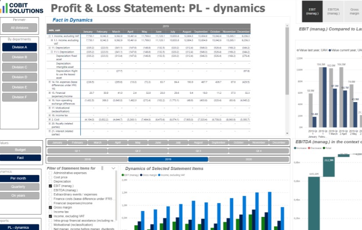Collapse row 11. Depreciation
This screenshot has width=362, height=230.
pyautogui.click(x=50, y=48)
